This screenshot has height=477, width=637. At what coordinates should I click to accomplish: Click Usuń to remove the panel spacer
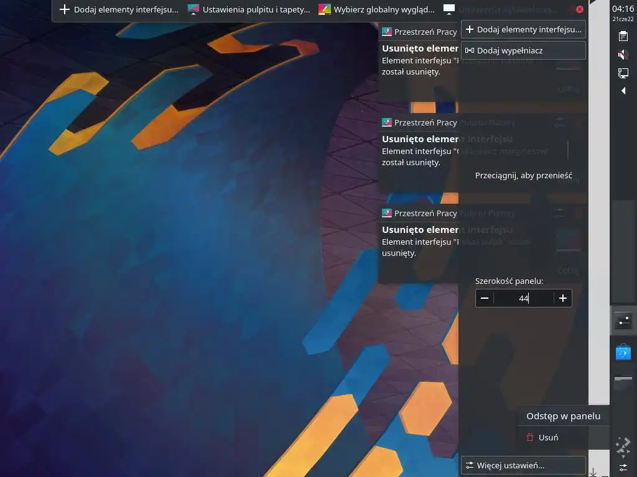pyautogui.click(x=542, y=437)
